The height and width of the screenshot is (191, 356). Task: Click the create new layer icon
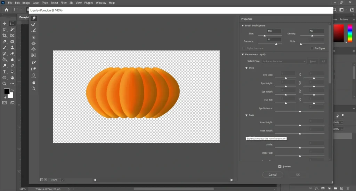[x=341, y=188]
